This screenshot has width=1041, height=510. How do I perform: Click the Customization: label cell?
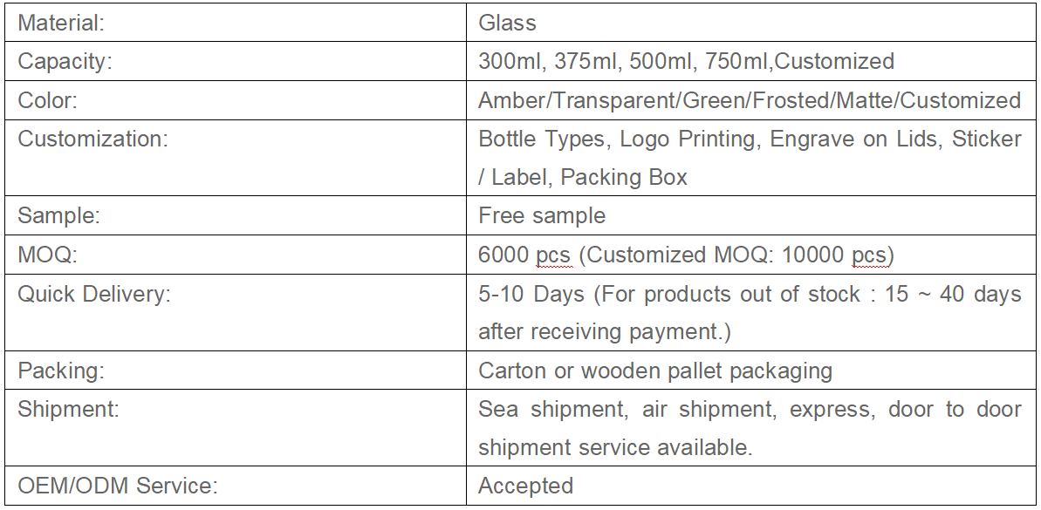[x=235, y=158]
